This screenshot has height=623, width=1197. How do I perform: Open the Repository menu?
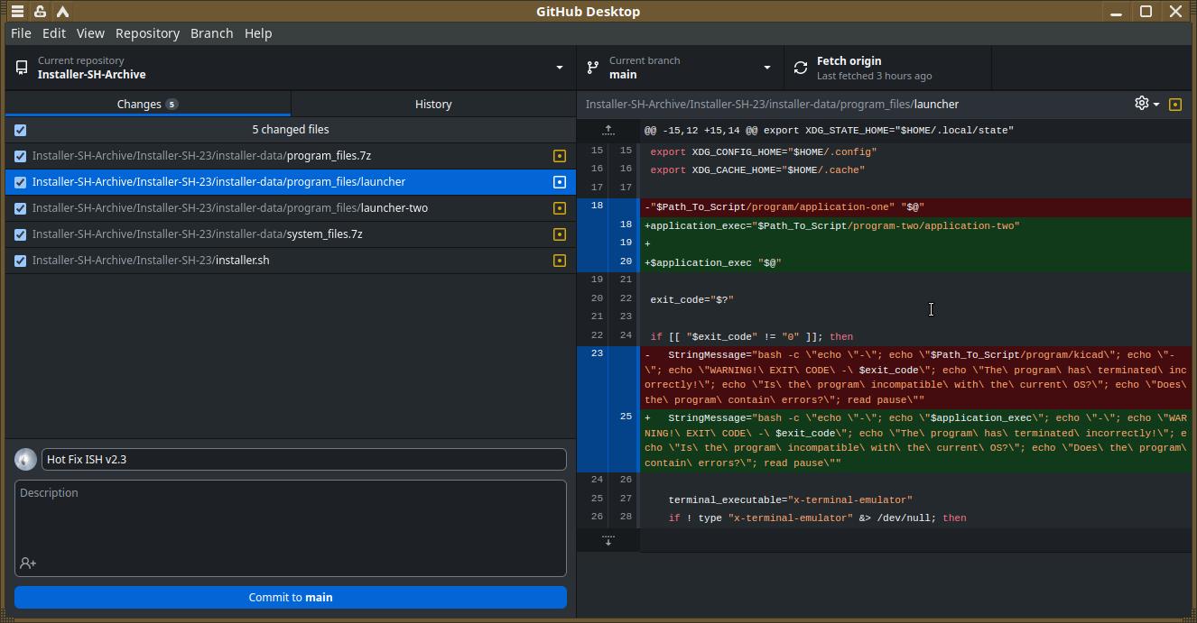[x=147, y=33]
